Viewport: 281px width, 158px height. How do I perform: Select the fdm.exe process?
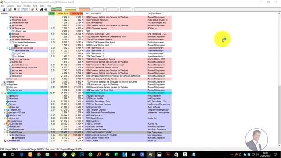(13, 104)
